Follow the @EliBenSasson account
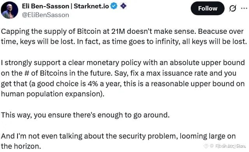The image size is (249, 152). pos(207,9)
